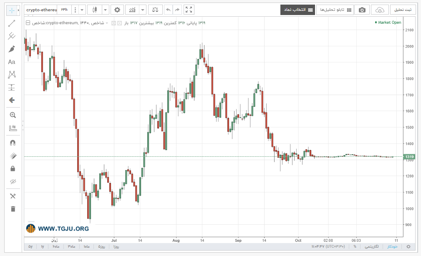
Task: Delete all drawings with the trash icon
Action: [x=13, y=209]
